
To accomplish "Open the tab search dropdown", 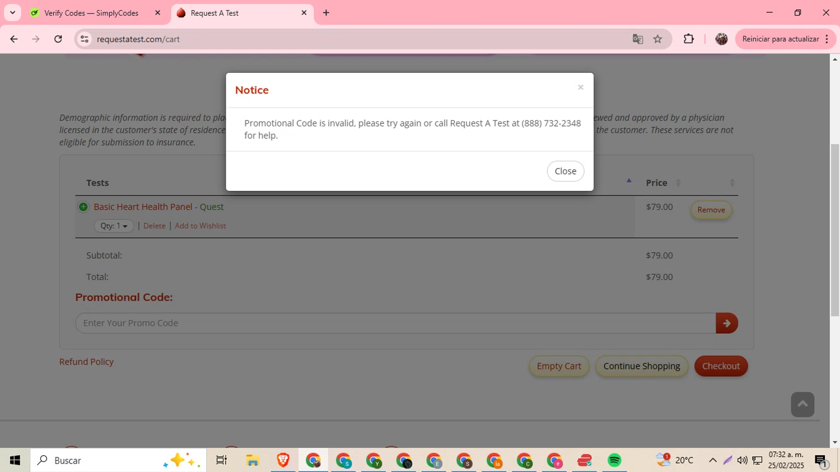I will [x=12, y=13].
